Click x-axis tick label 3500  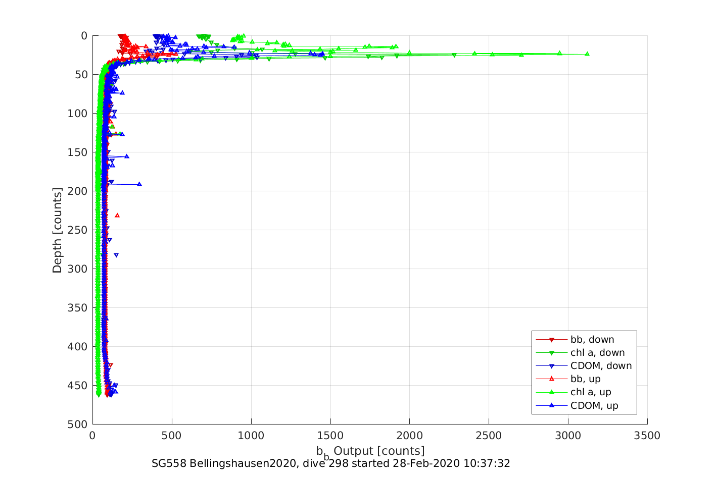coord(648,436)
